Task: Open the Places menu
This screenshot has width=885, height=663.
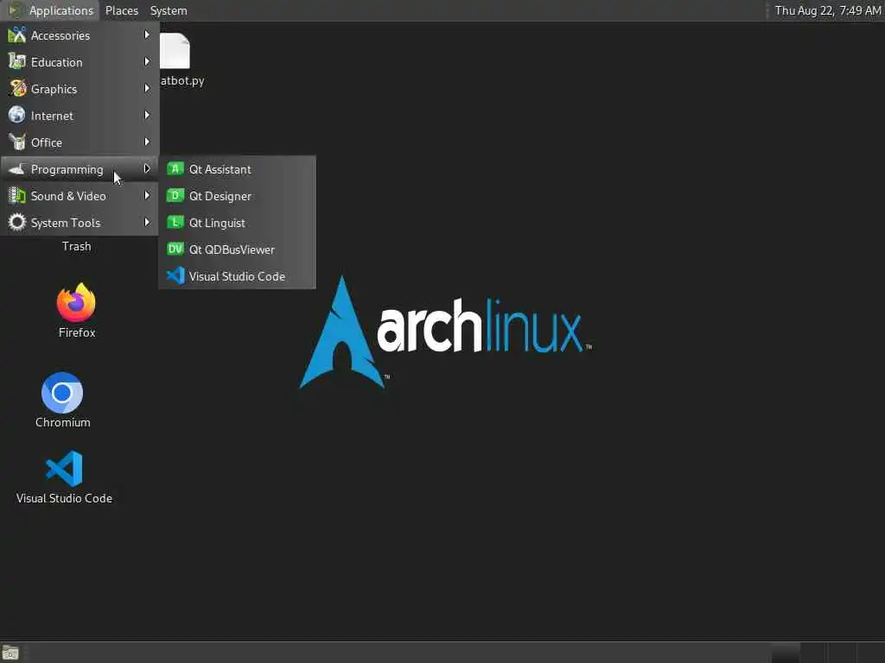Action: point(121,10)
